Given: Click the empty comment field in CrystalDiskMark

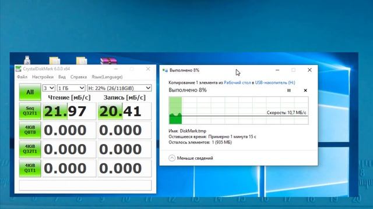Looking at the screenshot, I should coord(85,185).
